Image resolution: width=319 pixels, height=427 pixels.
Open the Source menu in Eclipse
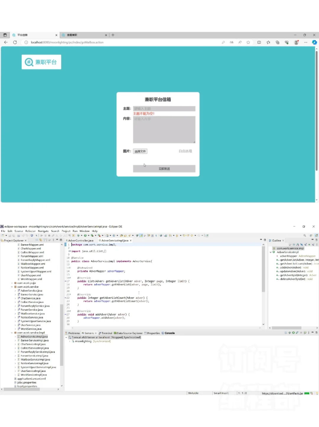click(19, 231)
